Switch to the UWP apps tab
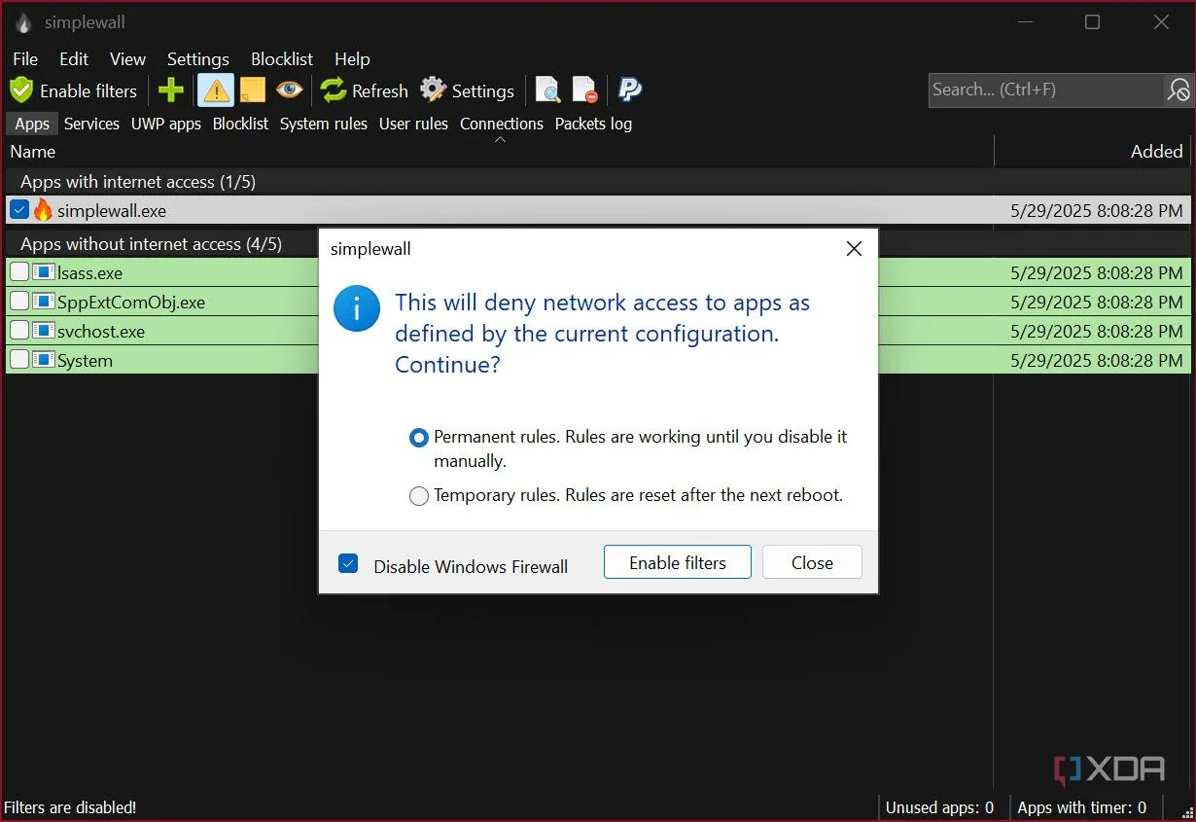The image size is (1196, 822). (166, 124)
